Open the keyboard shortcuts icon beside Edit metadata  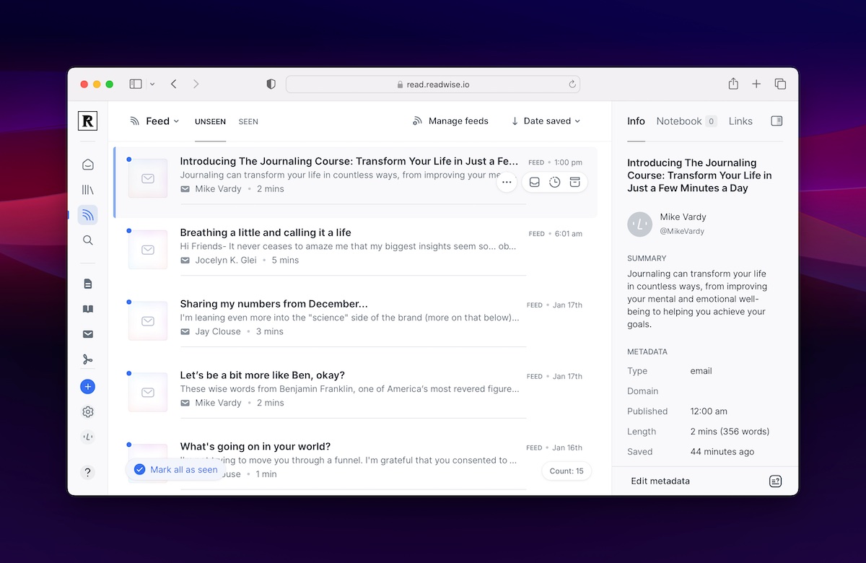pos(775,481)
